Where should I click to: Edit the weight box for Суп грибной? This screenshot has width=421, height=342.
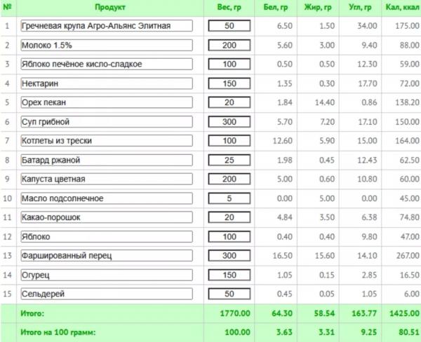tap(229, 122)
